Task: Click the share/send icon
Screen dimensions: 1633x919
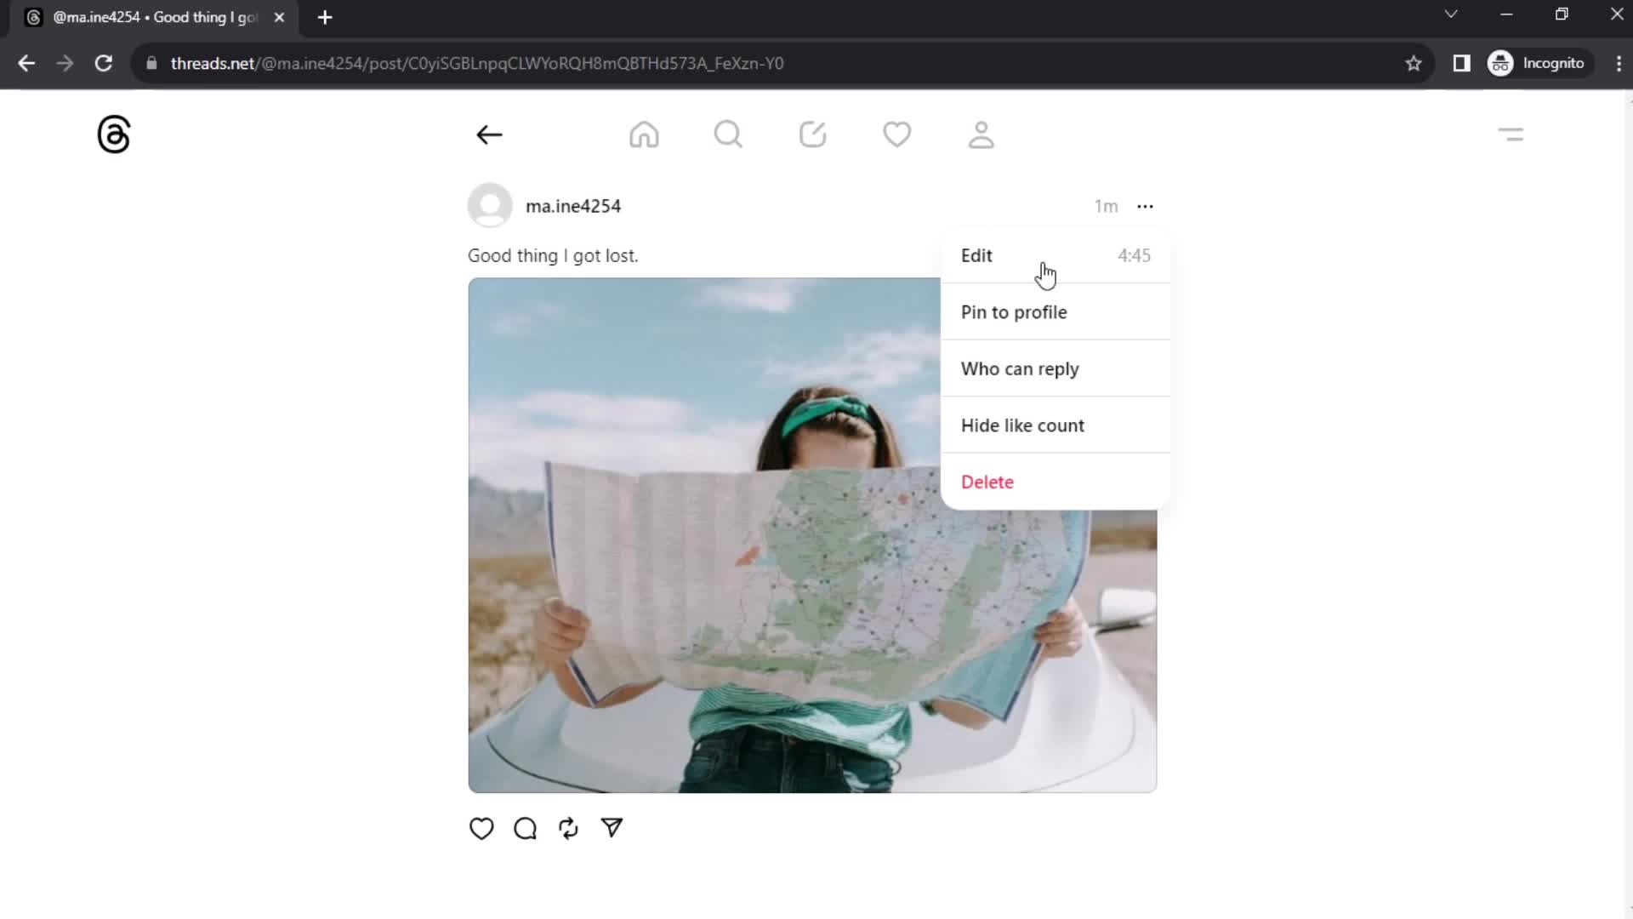Action: pos(612,828)
